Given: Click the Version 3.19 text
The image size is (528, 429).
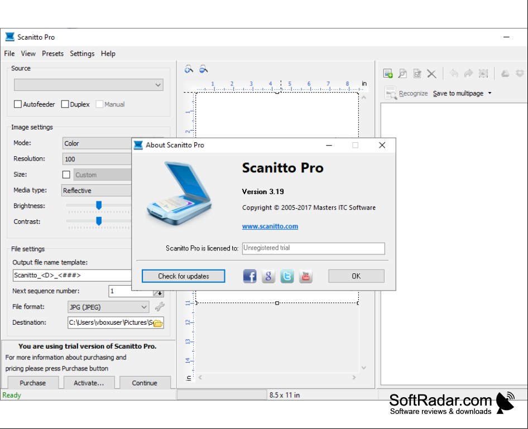Looking at the screenshot, I should tap(263, 191).
